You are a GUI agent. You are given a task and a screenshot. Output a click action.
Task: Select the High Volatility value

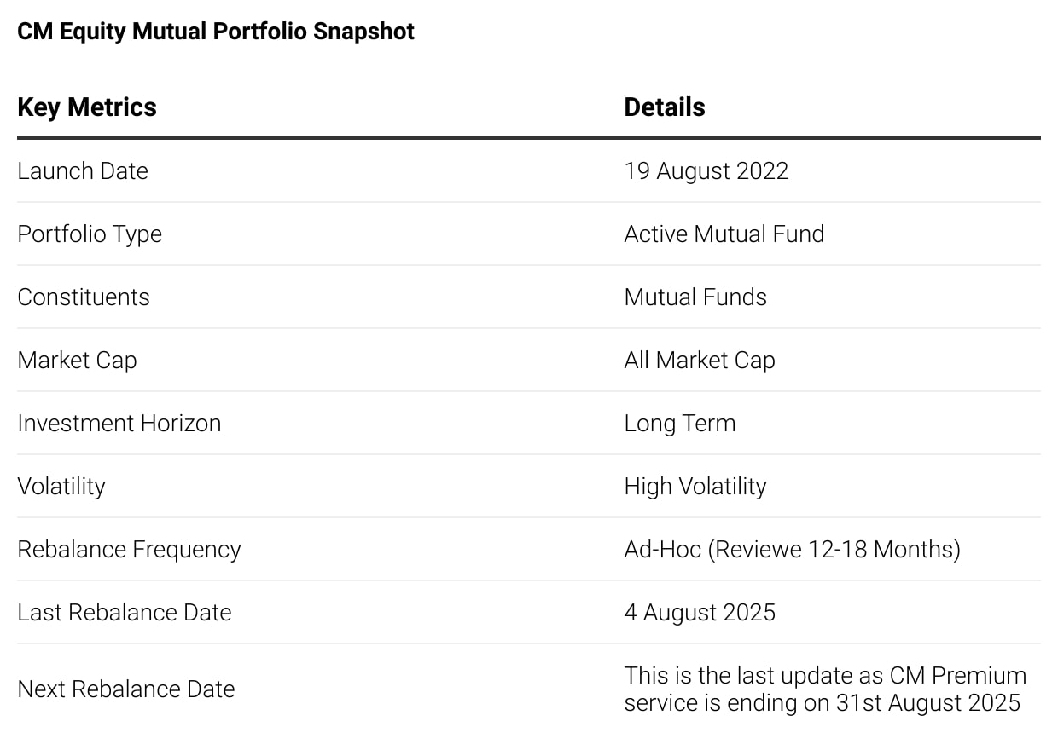[x=695, y=487]
